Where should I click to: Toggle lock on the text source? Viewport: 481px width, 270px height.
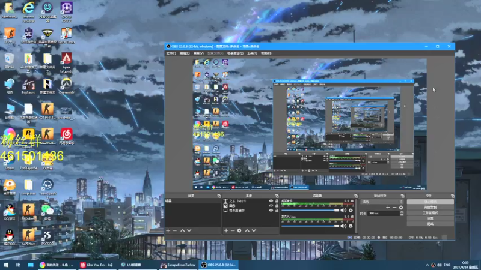277,201
